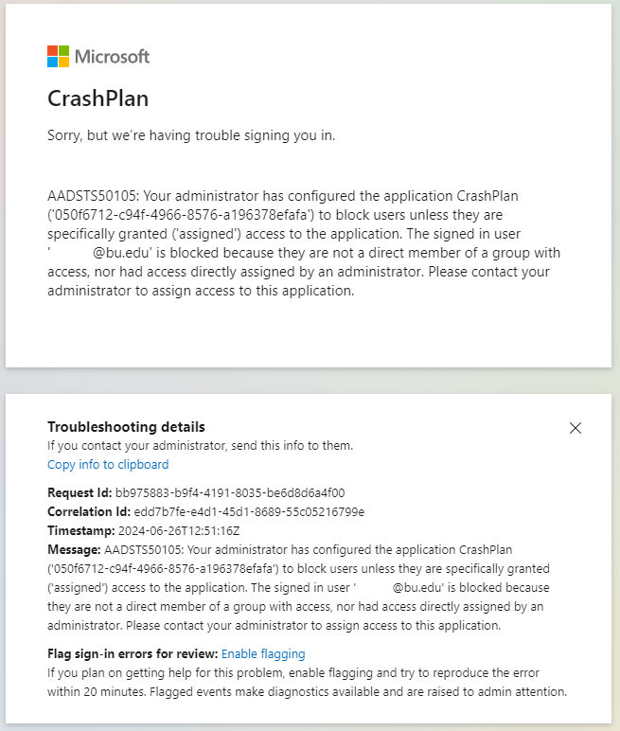Screen dimensions: 620x731
Task: Click the Request Id value text
Action: tap(230, 492)
